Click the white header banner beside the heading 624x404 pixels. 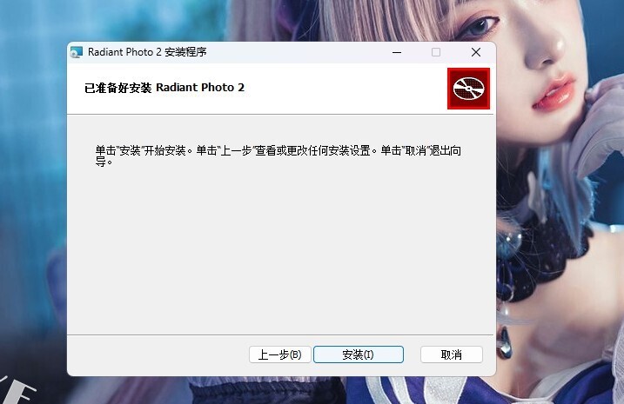[x=348, y=89]
